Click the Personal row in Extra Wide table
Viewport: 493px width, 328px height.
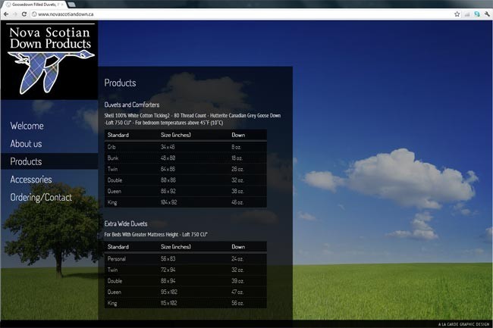point(186,259)
